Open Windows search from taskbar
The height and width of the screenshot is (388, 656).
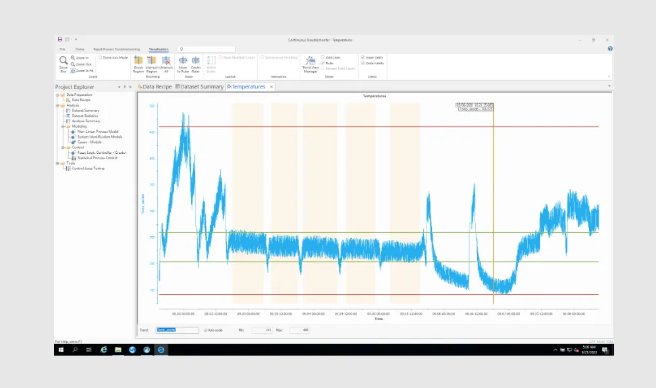75,350
